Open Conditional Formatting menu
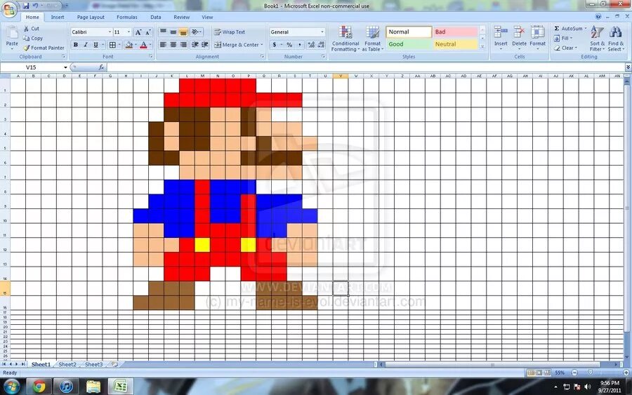This screenshot has height=395, width=632. pyautogui.click(x=345, y=39)
